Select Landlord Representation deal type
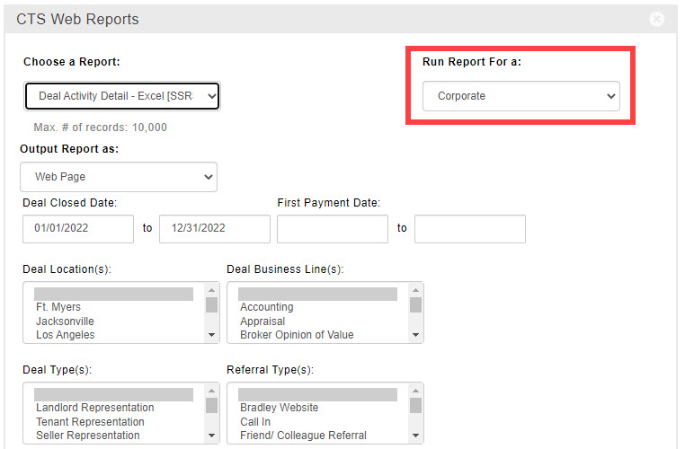The image size is (685, 449). [94, 408]
